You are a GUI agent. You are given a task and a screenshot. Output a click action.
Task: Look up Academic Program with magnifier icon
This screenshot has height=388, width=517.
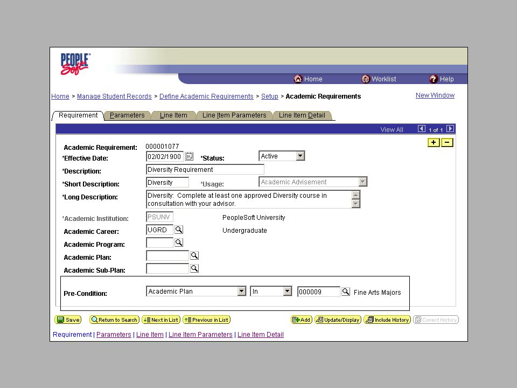179,242
